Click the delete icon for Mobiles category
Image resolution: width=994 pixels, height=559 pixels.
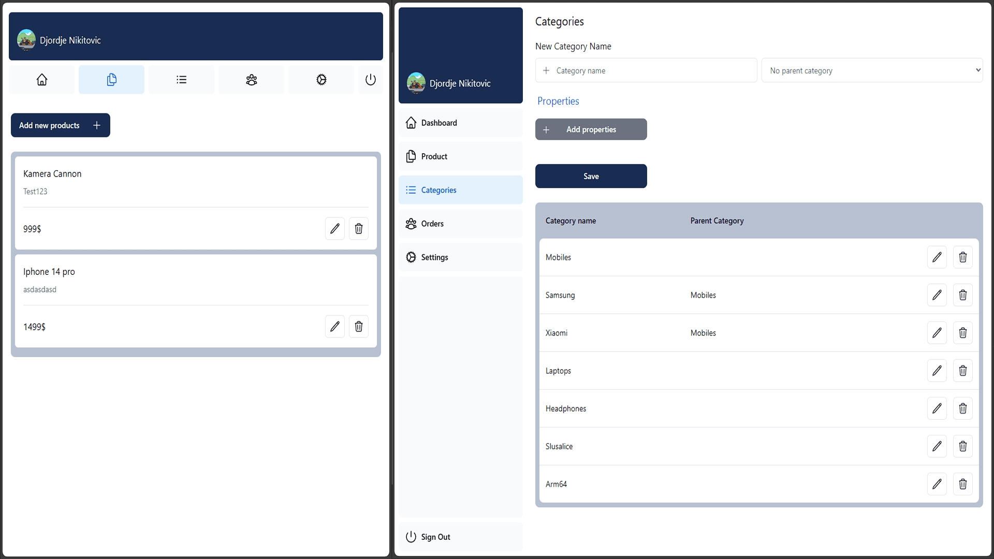962,257
